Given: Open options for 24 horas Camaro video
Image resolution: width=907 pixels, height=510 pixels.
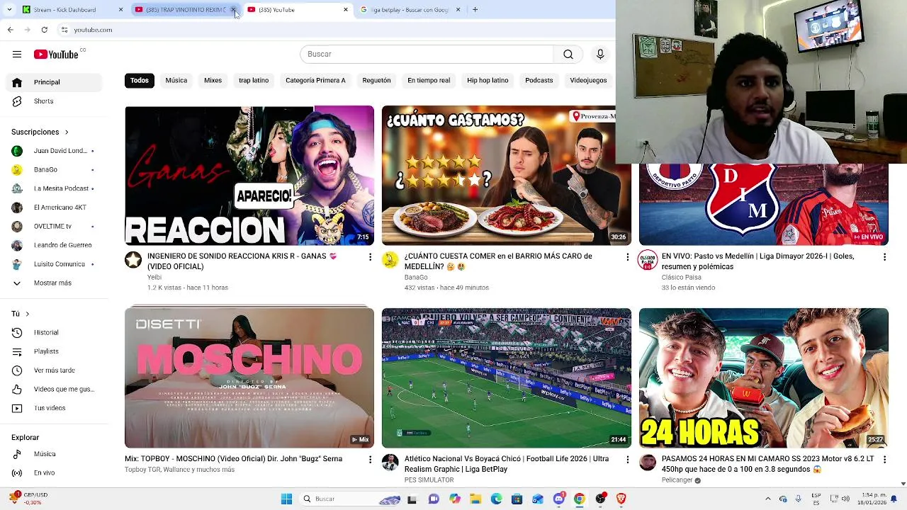Looking at the screenshot, I should pos(884,460).
